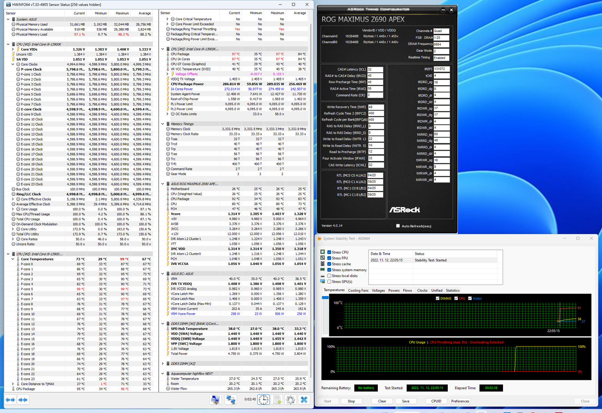Click the thermometer icon beside Water Temperature
Viewport: 602px width, 413px height.
pos(168,379)
